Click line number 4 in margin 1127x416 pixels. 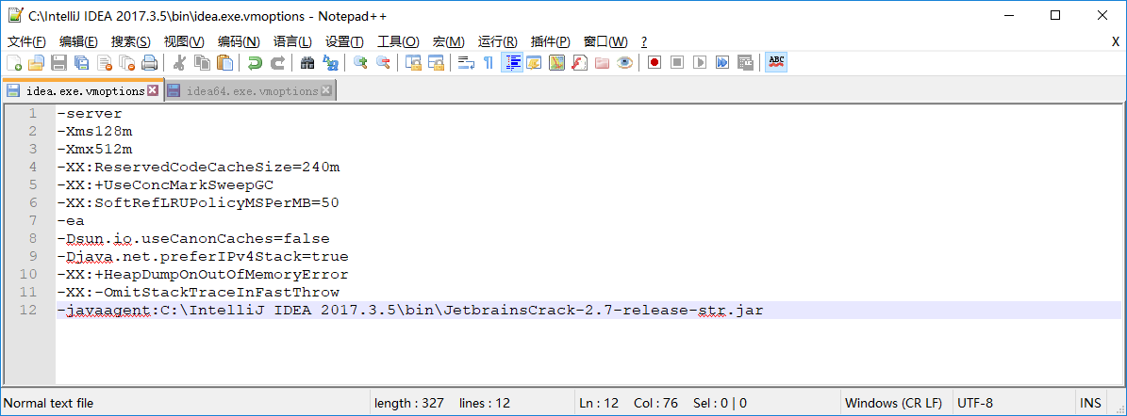coord(32,168)
